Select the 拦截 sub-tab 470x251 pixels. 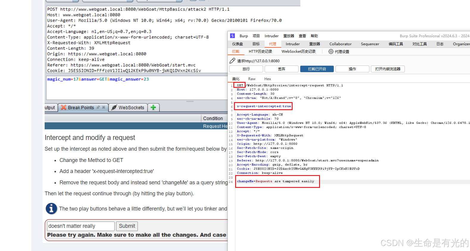tap(236, 52)
